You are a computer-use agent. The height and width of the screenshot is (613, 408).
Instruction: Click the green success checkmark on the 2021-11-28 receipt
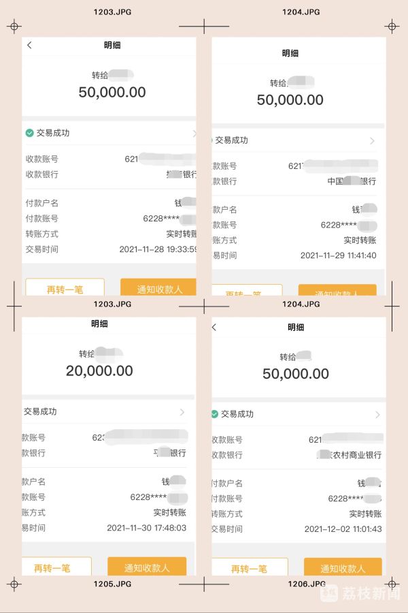pos(29,133)
